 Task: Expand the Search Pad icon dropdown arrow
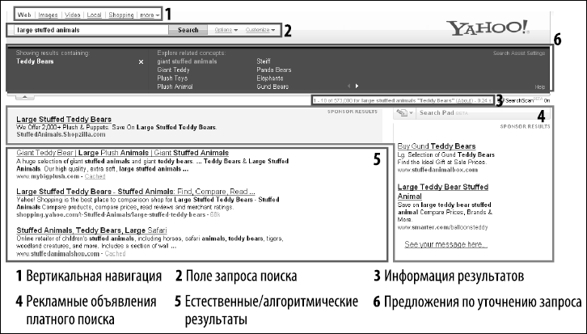tap(412, 113)
